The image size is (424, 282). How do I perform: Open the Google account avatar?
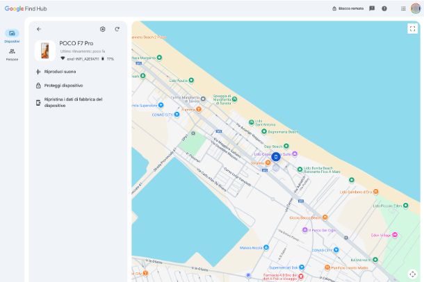click(x=416, y=8)
